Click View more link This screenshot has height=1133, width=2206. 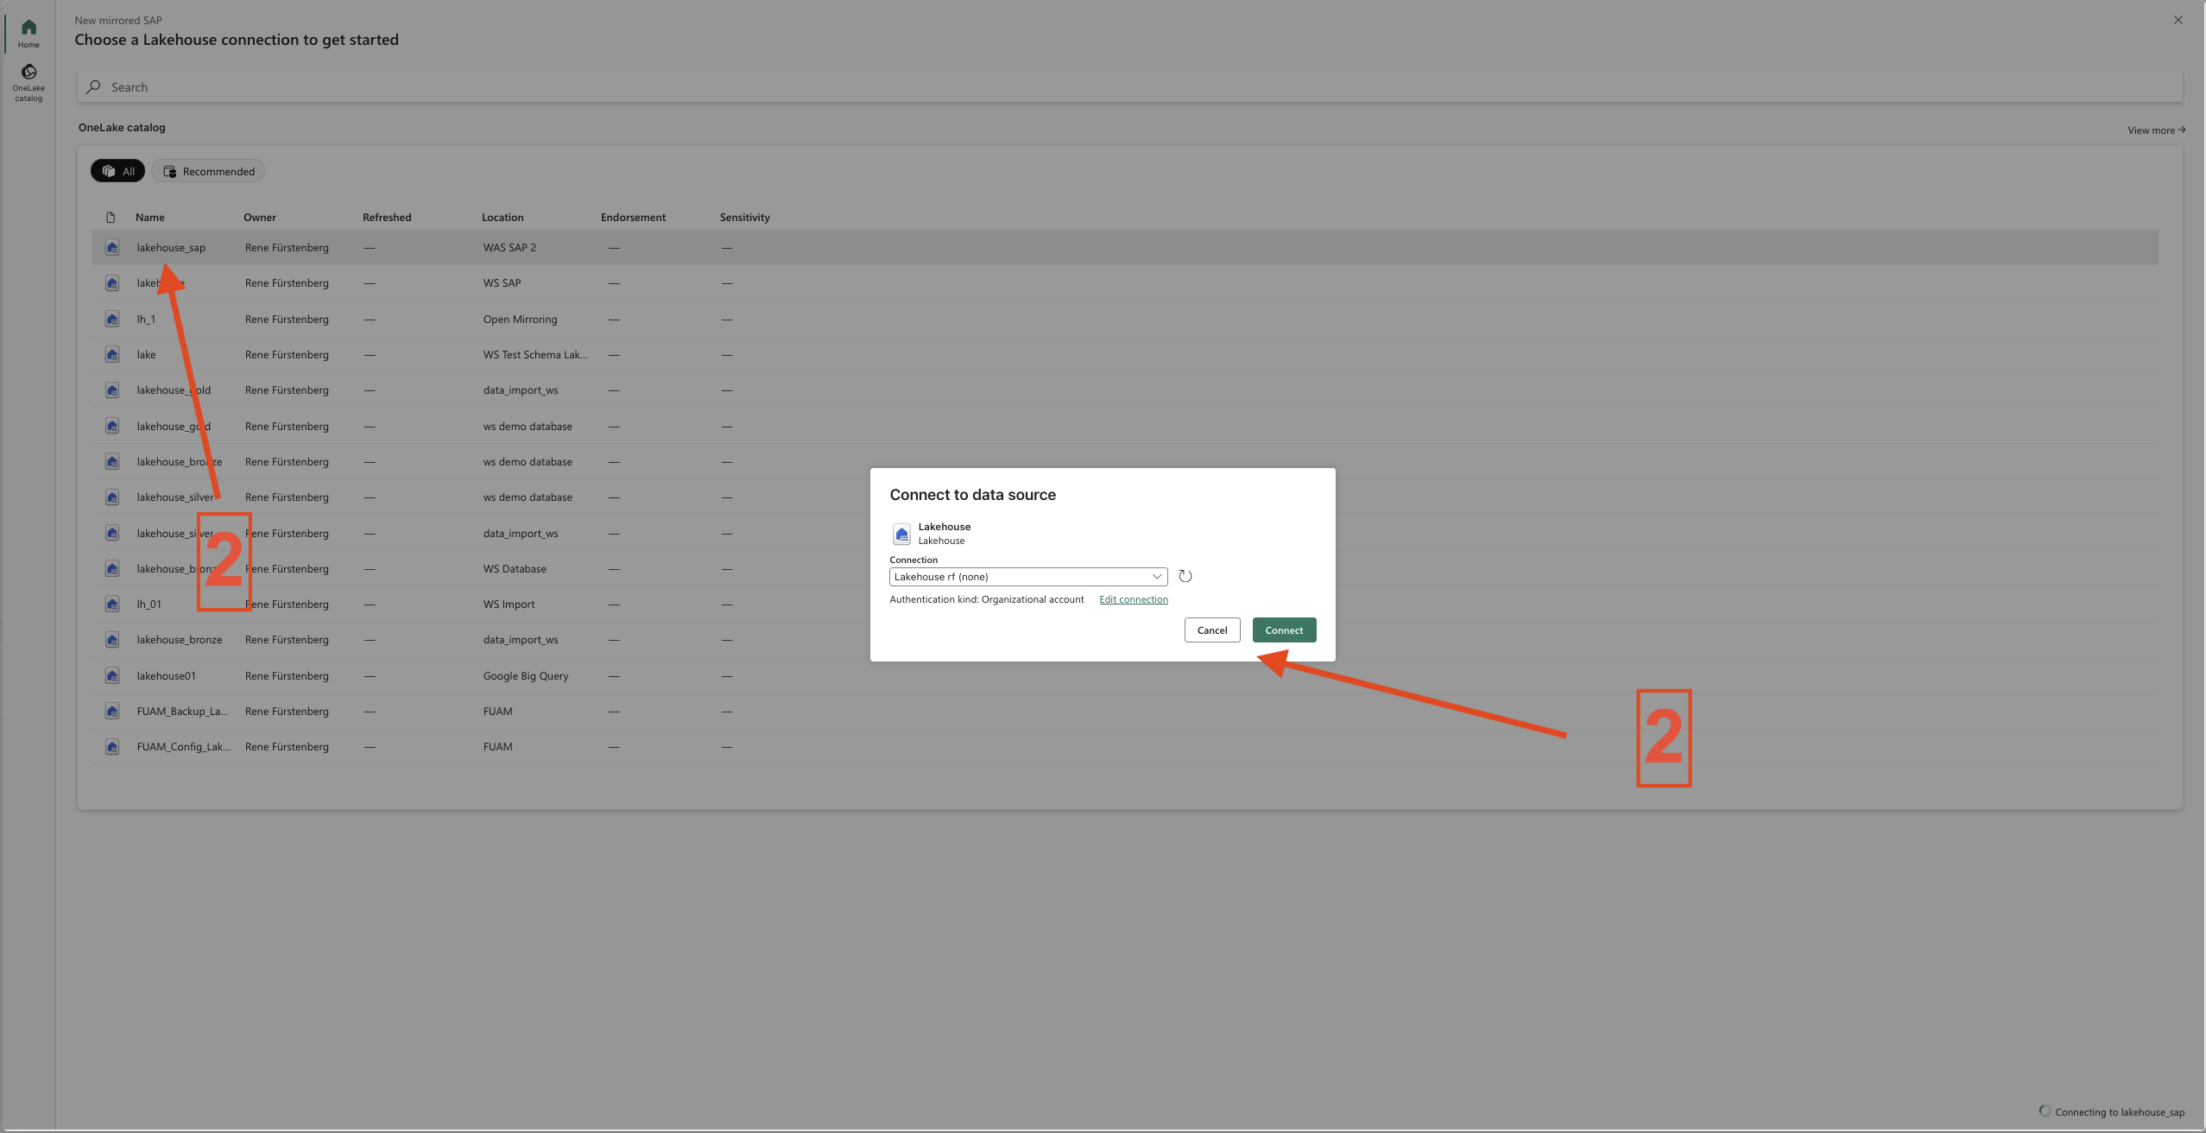pyautogui.click(x=2155, y=130)
